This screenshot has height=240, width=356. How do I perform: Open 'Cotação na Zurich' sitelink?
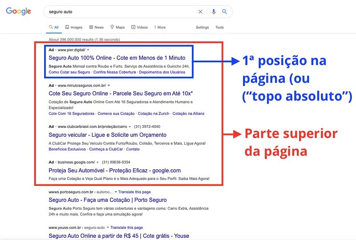[154, 114]
